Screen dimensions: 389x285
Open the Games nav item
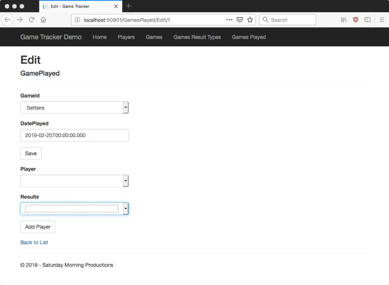(154, 37)
